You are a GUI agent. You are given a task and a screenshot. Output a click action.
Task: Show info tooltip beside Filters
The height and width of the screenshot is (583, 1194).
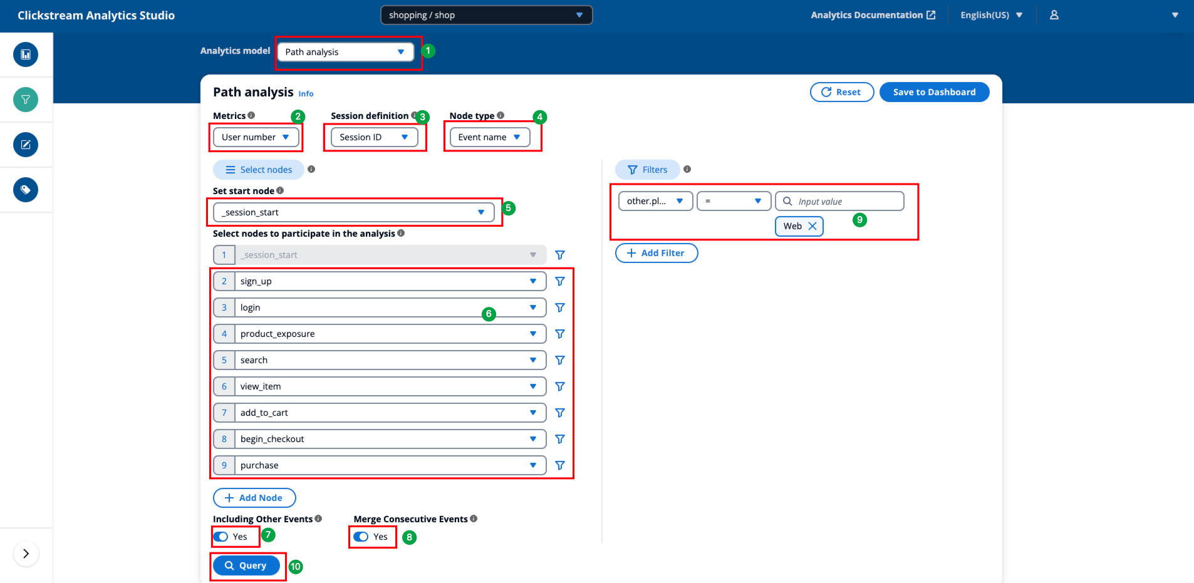coord(687,169)
